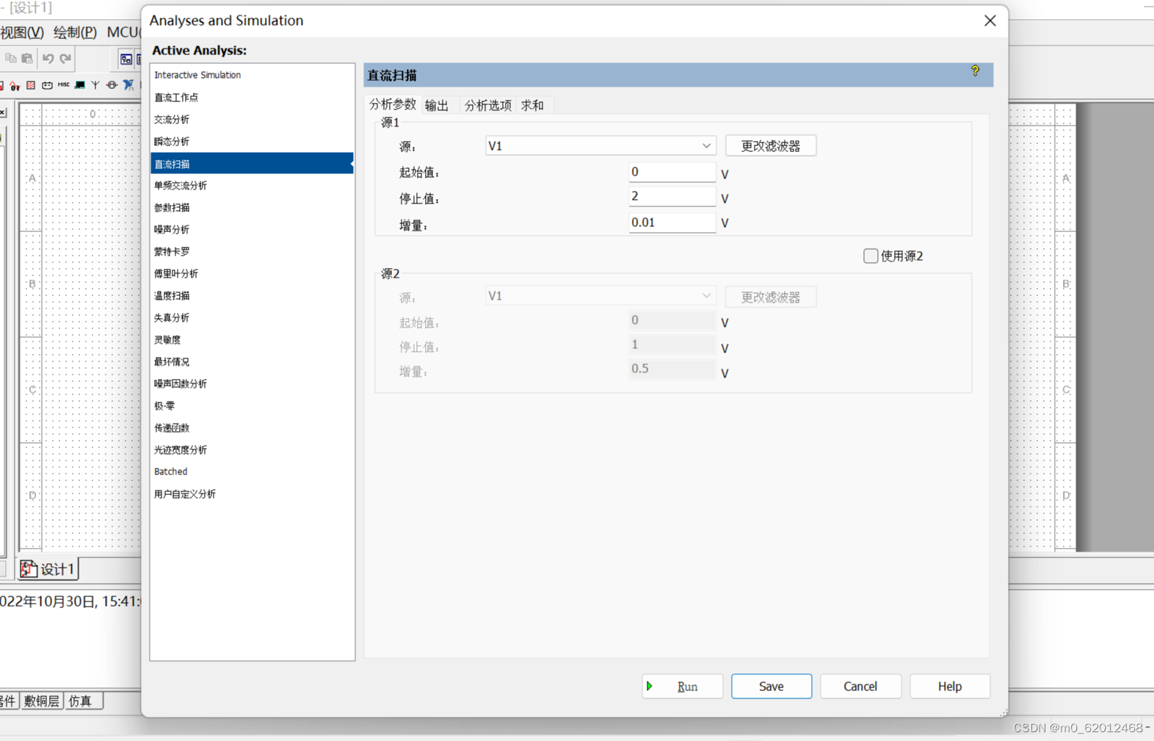Click the 增量 field showing 0.01
The width and height of the screenshot is (1154, 741).
(672, 223)
